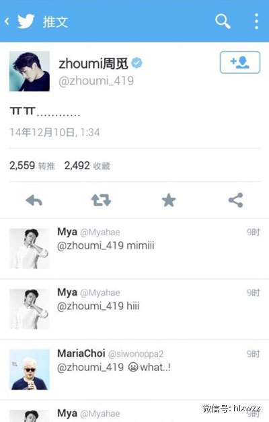
Task: Tap the back arrow in header
Action: tap(7, 22)
